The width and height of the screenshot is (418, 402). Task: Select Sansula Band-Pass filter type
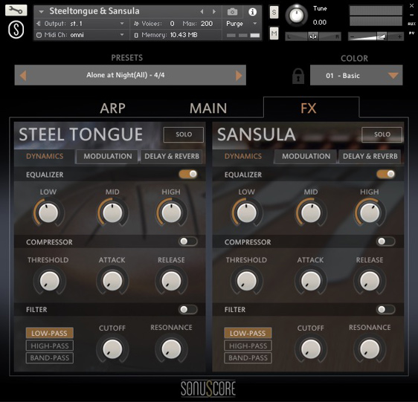click(x=248, y=357)
